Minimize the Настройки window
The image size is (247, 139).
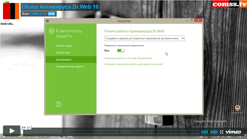point(187,21)
